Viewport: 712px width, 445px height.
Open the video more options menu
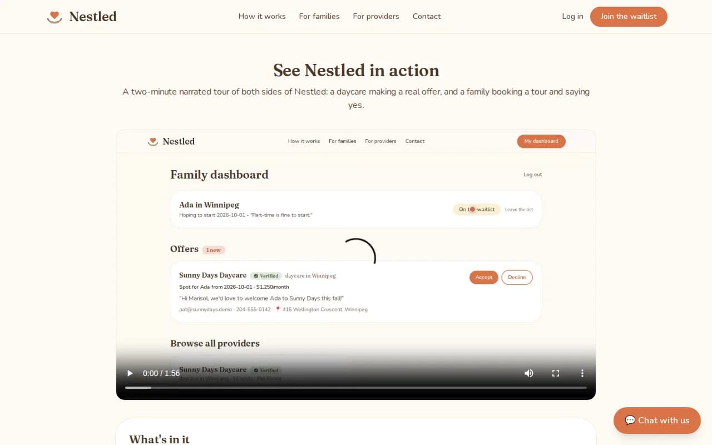582,373
